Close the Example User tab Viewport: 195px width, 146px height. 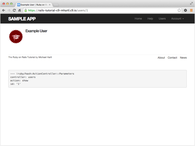point(50,5)
